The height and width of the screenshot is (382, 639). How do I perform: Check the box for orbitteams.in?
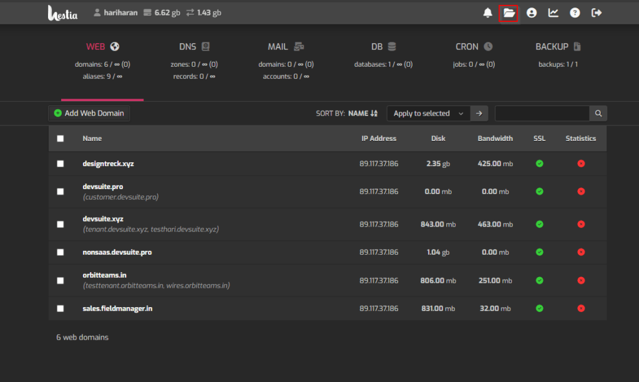click(x=61, y=280)
